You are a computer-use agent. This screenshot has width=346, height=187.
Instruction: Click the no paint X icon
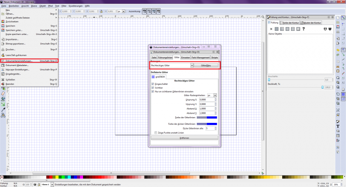coord(271,29)
